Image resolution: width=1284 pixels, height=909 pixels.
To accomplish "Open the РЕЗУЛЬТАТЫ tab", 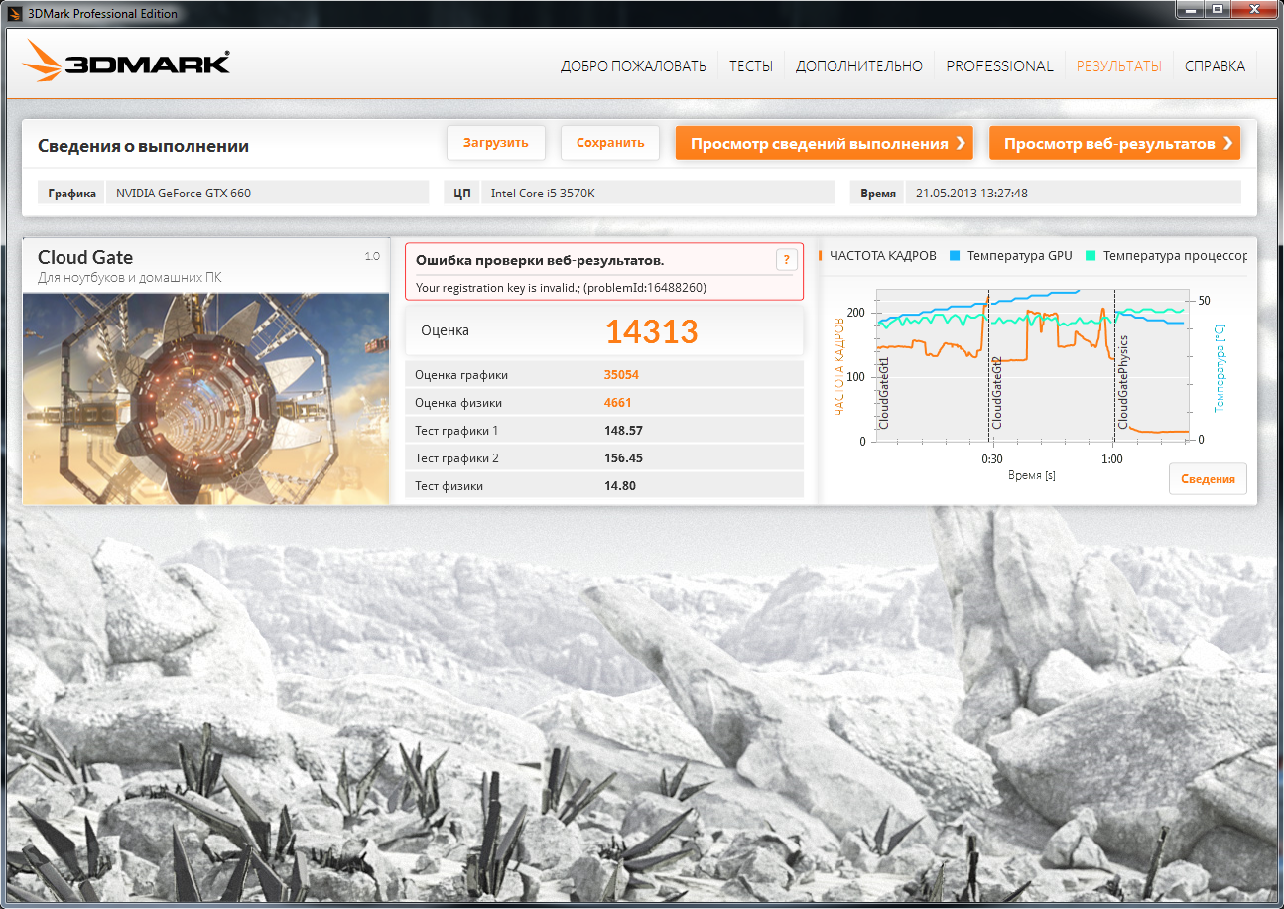I will (x=1119, y=66).
